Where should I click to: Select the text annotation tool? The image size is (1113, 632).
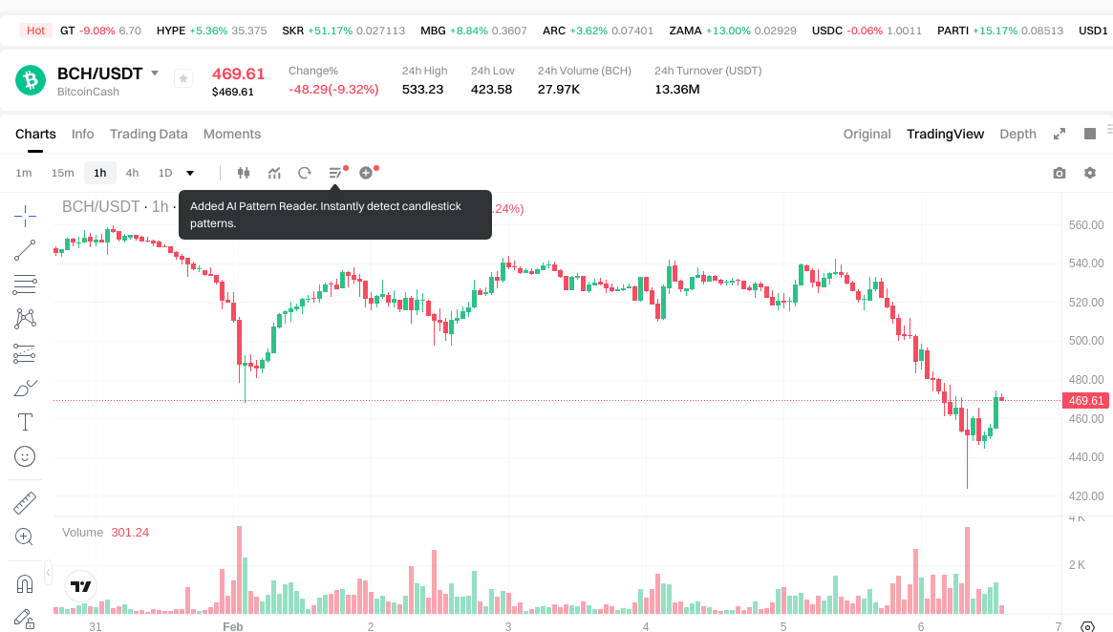[25, 422]
